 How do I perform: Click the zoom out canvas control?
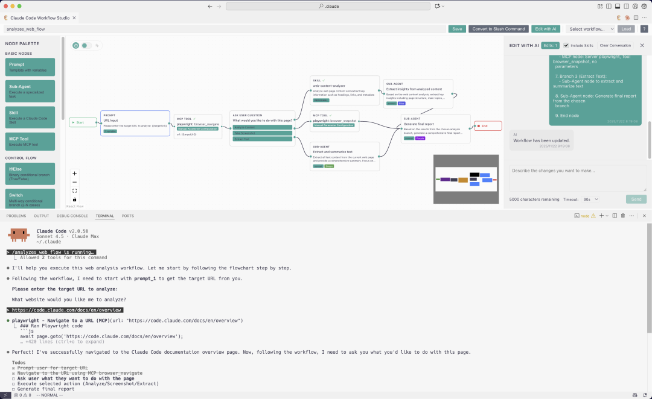pyautogui.click(x=75, y=182)
